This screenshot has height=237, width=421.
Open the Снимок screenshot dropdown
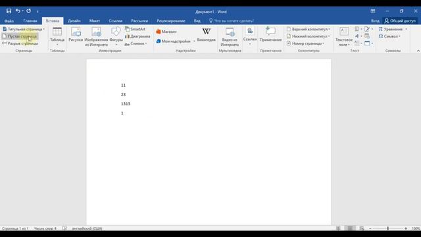(x=136, y=43)
